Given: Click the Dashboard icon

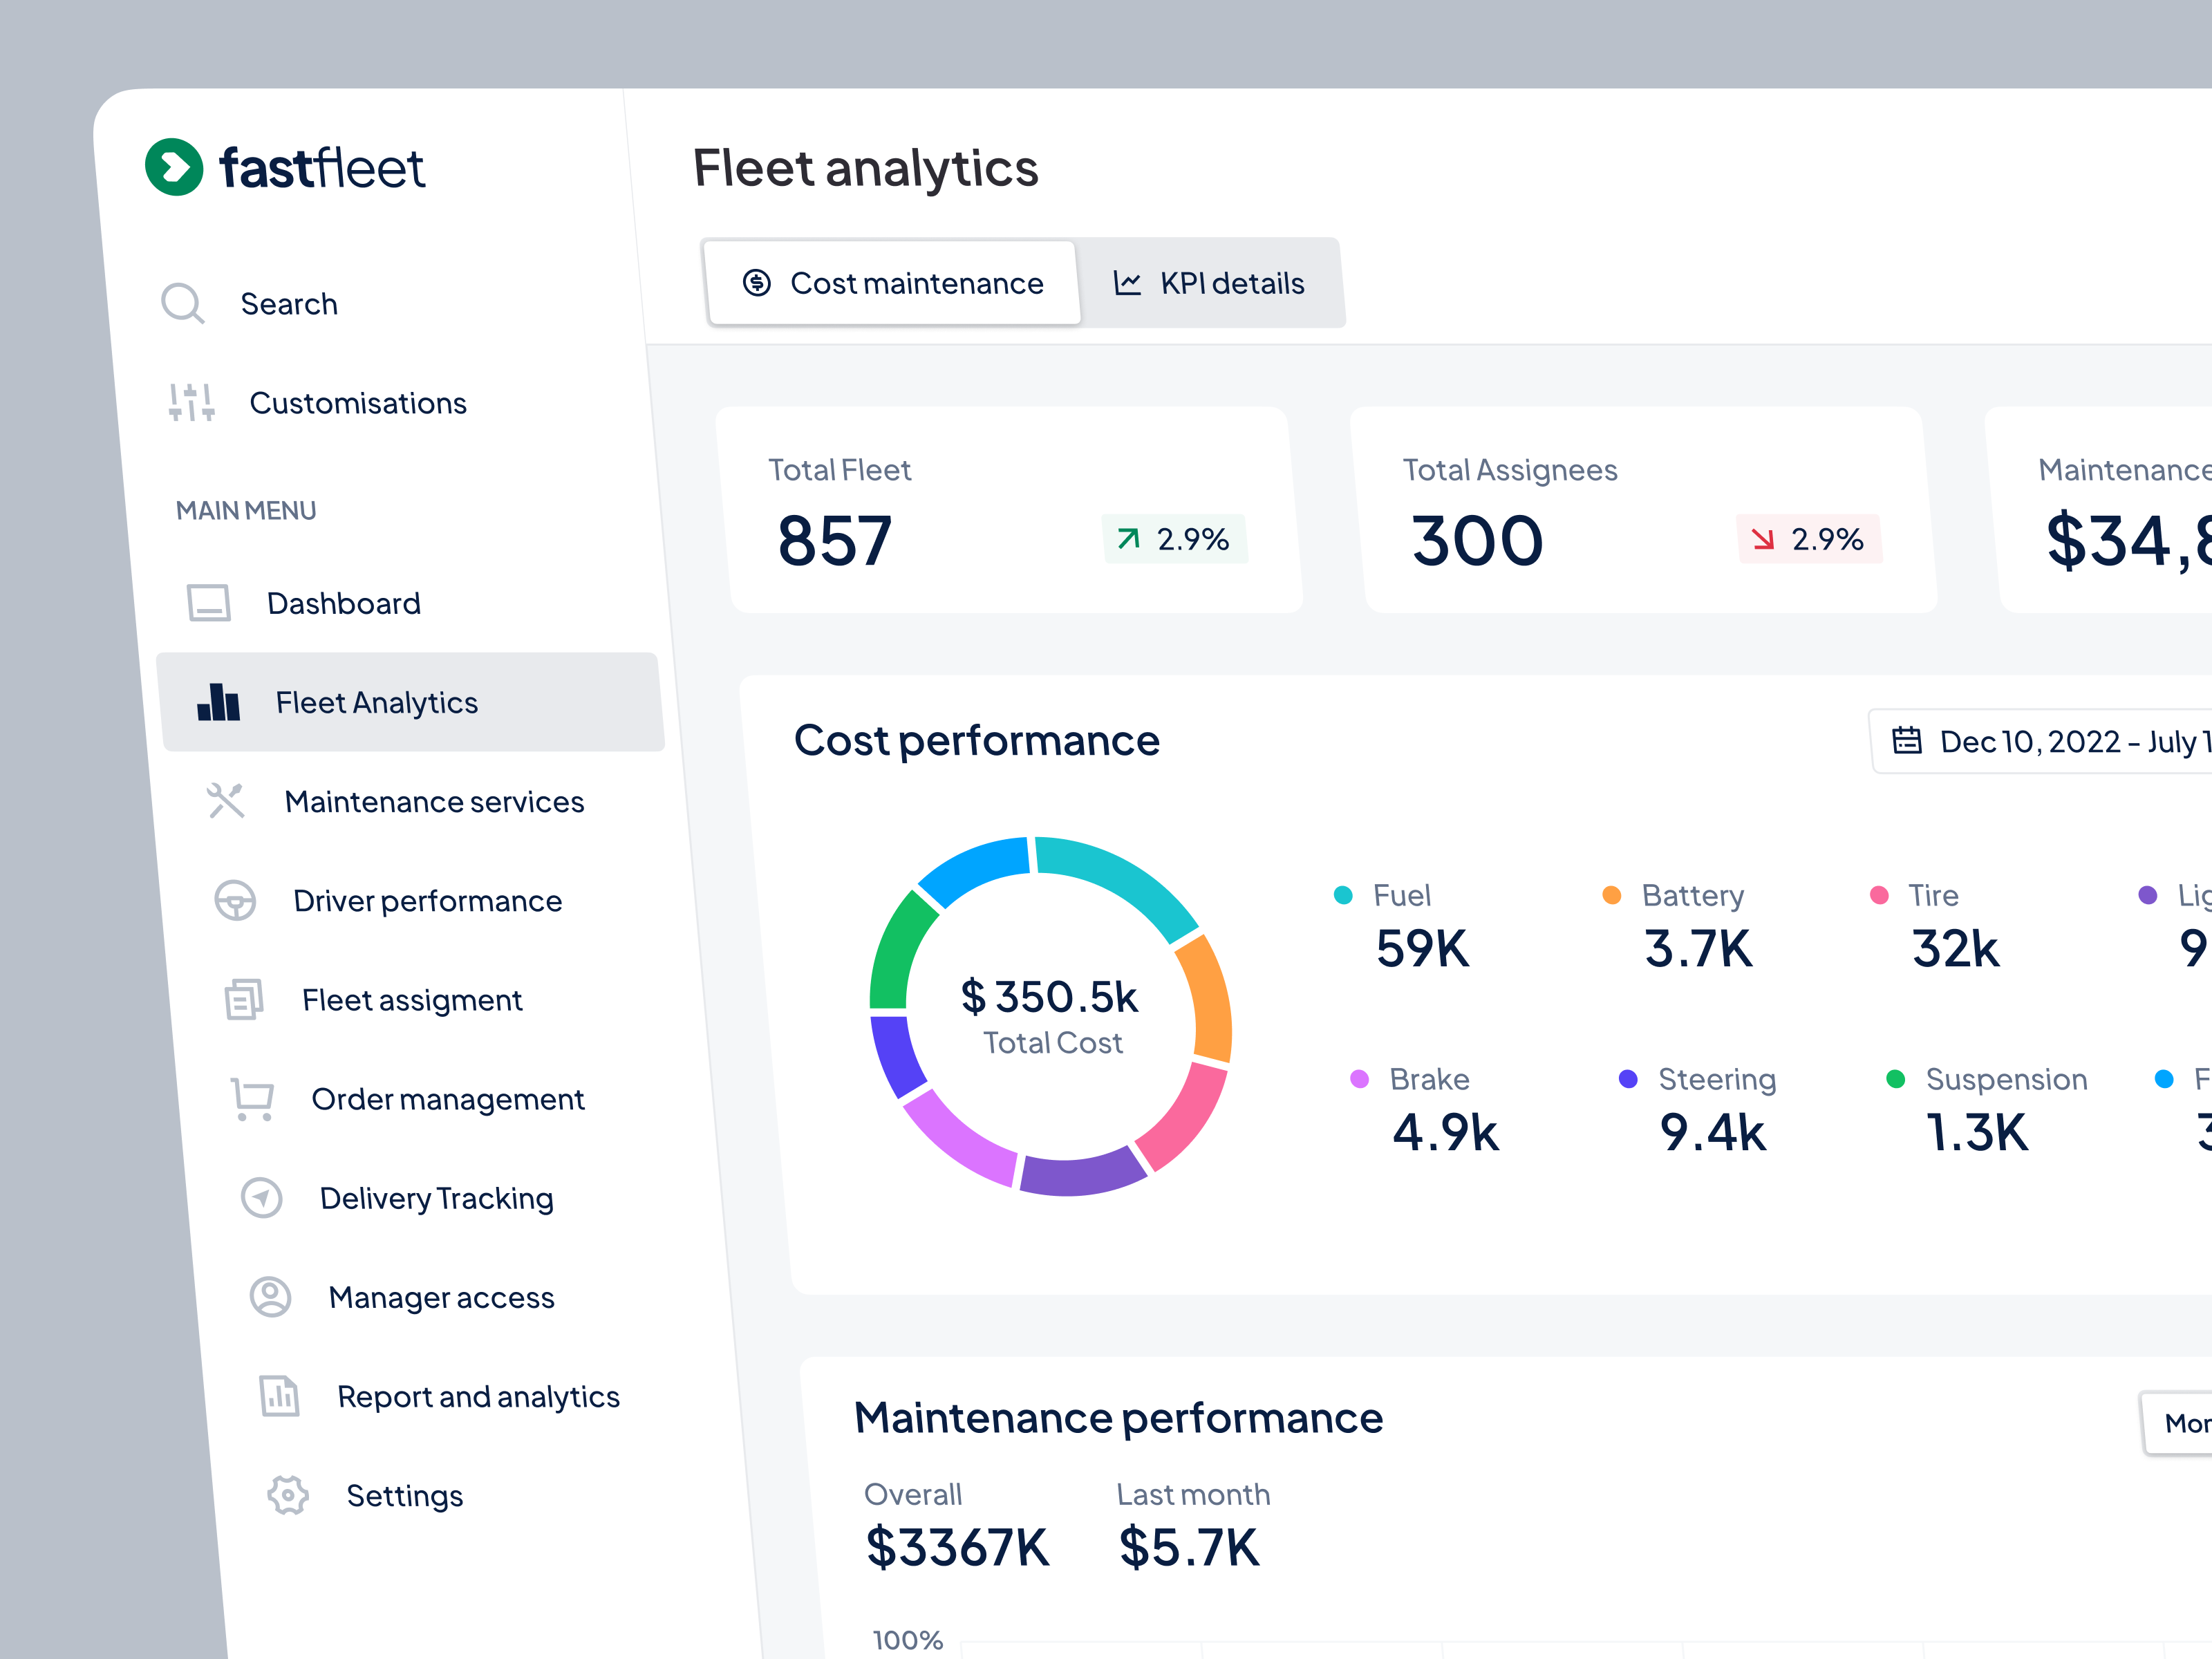Looking at the screenshot, I should point(209,602).
